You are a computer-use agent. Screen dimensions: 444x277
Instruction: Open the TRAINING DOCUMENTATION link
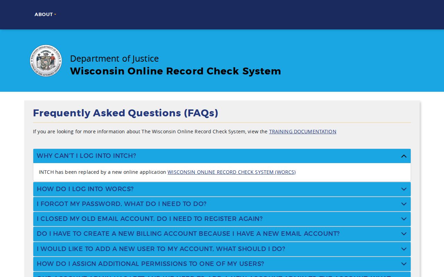coord(302,132)
